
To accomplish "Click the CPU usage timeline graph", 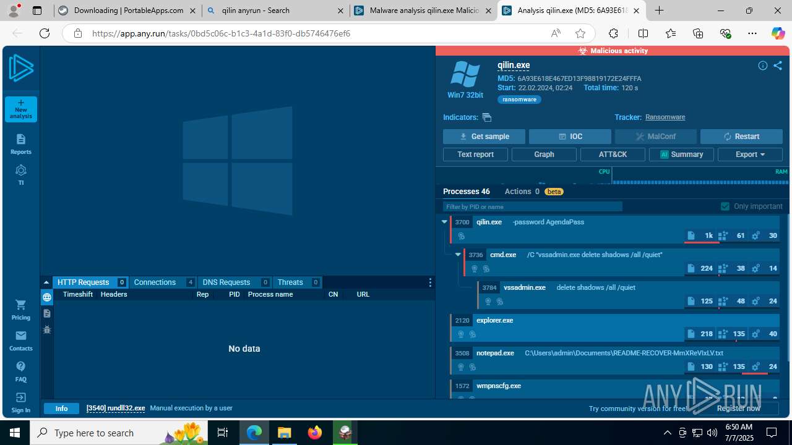I will tap(523, 176).
